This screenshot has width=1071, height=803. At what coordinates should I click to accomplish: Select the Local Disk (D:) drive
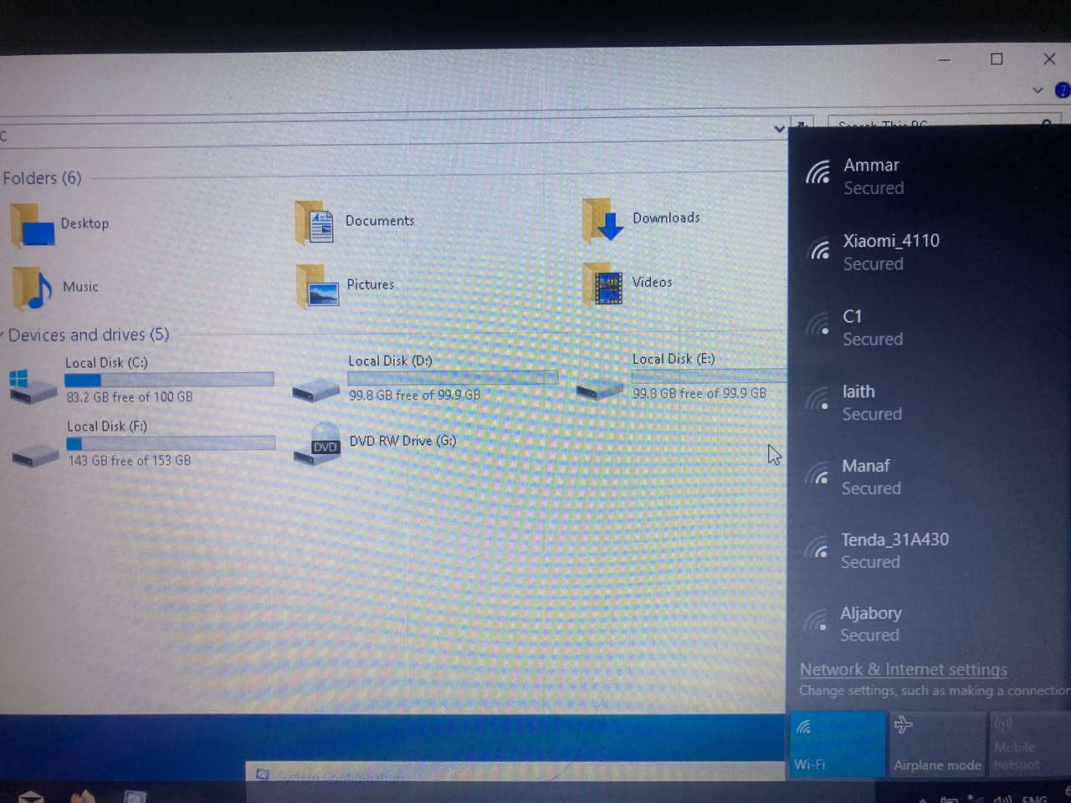(x=425, y=378)
